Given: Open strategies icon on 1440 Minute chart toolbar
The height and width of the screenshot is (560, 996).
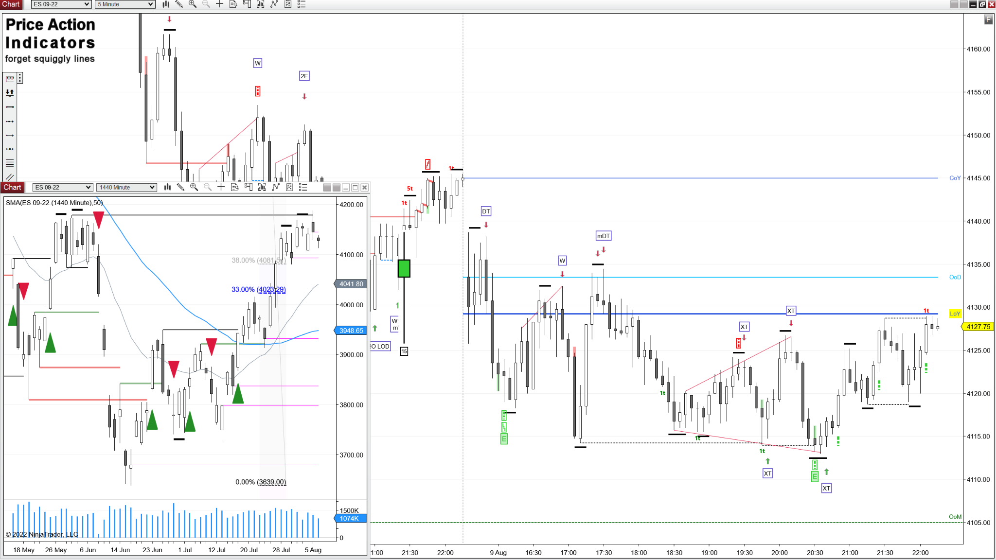Looking at the screenshot, I should 289,187.
